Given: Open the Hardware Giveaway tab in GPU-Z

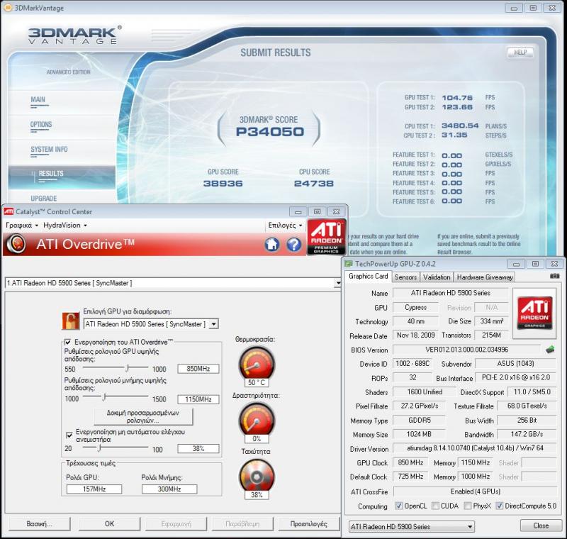Looking at the screenshot, I should pos(485,277).
